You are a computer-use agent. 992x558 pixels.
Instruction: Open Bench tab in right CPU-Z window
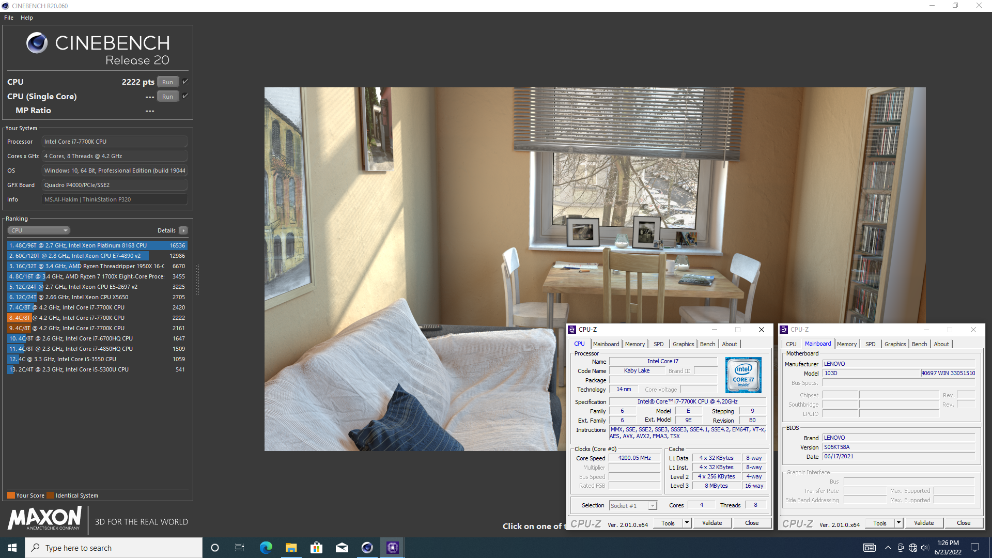pos(919,344)
